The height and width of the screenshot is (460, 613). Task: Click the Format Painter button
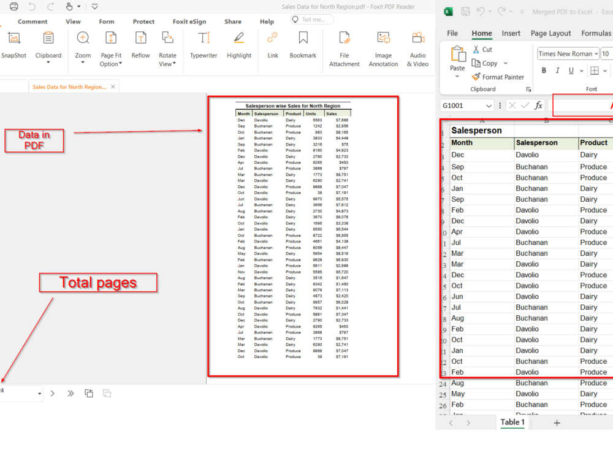coord(498,77)
